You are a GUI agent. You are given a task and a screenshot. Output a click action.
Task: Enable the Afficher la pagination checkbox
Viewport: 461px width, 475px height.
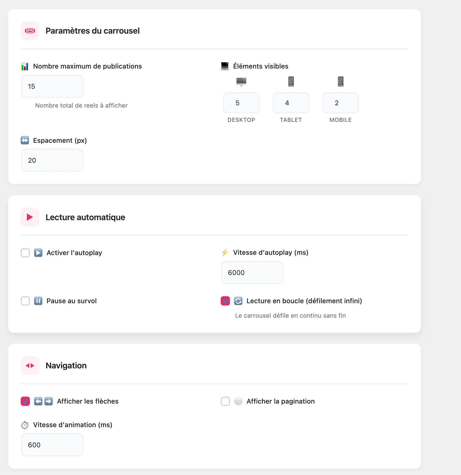click(x=225, y=401)
